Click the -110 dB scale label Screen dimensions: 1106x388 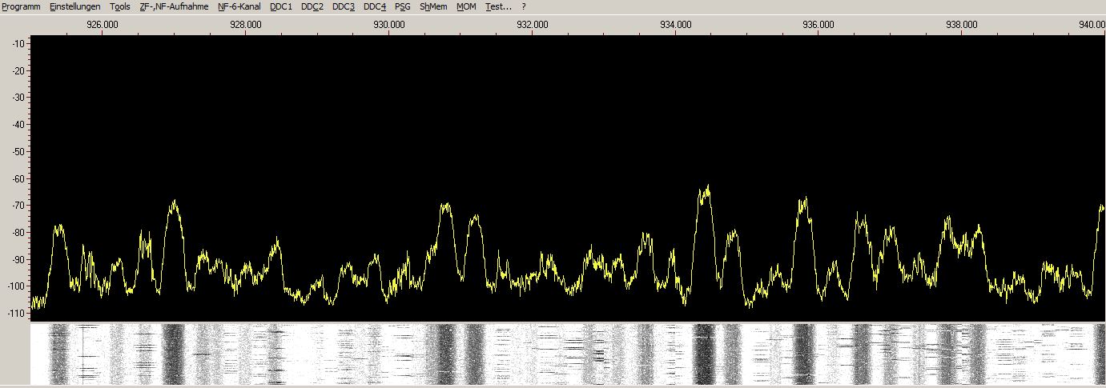pos(15,314)
